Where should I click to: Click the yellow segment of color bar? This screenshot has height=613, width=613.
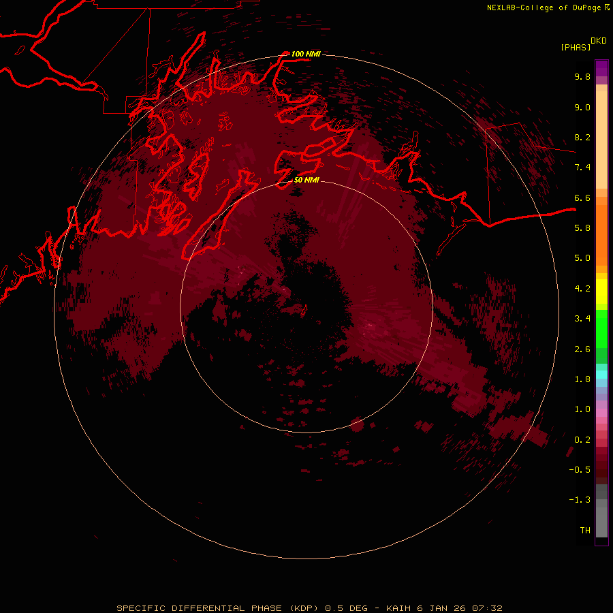tap(601, 292)
